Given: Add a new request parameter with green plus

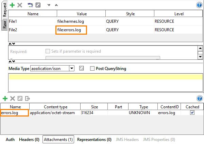Looking at the screenshot, I should (12, 5).
